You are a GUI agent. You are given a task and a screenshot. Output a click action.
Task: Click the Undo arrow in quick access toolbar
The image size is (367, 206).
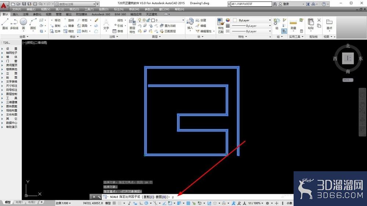40,4
